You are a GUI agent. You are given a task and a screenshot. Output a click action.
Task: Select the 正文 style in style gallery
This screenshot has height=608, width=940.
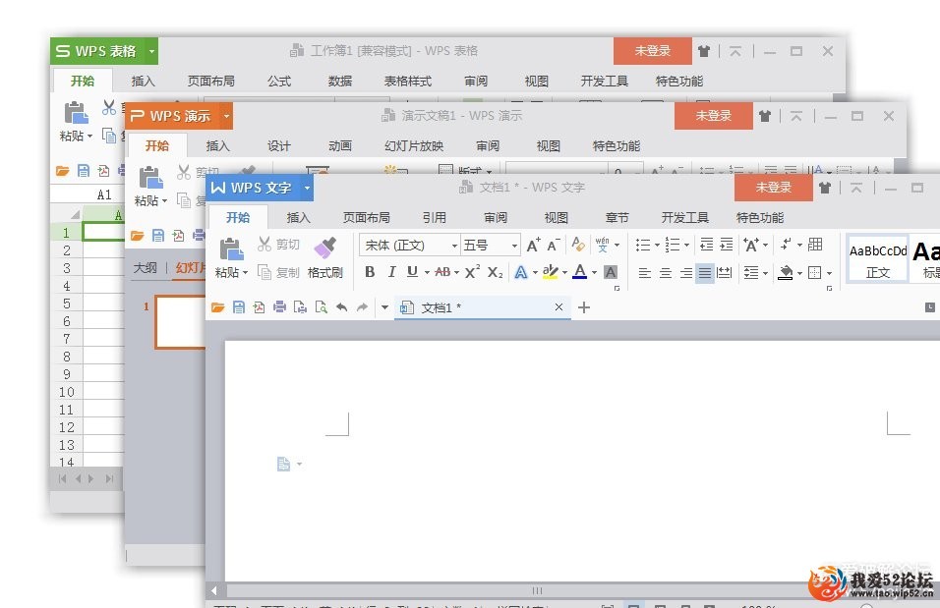coord(878,258)
